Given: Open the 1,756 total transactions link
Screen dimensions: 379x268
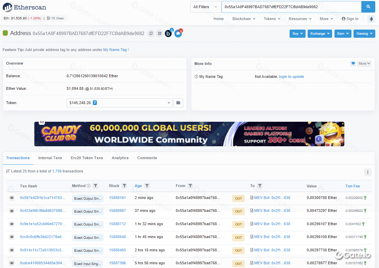Looking at the screenshot, I should 57,171.
